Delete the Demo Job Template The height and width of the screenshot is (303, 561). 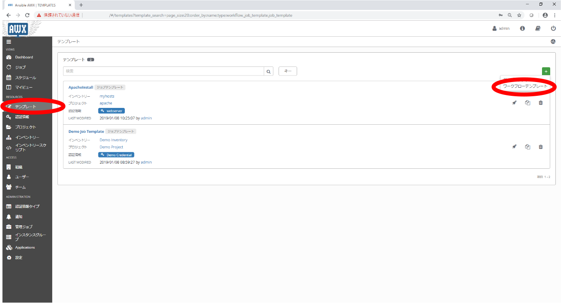(x=540, y=147)
